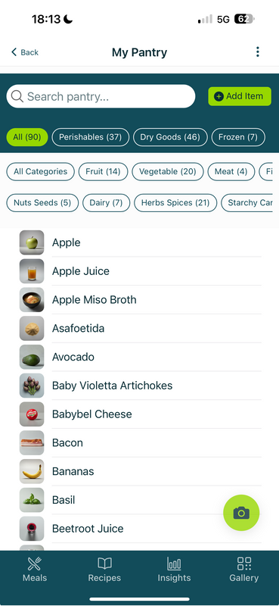Tap the green camera scan button

click(x=241, y=513)
